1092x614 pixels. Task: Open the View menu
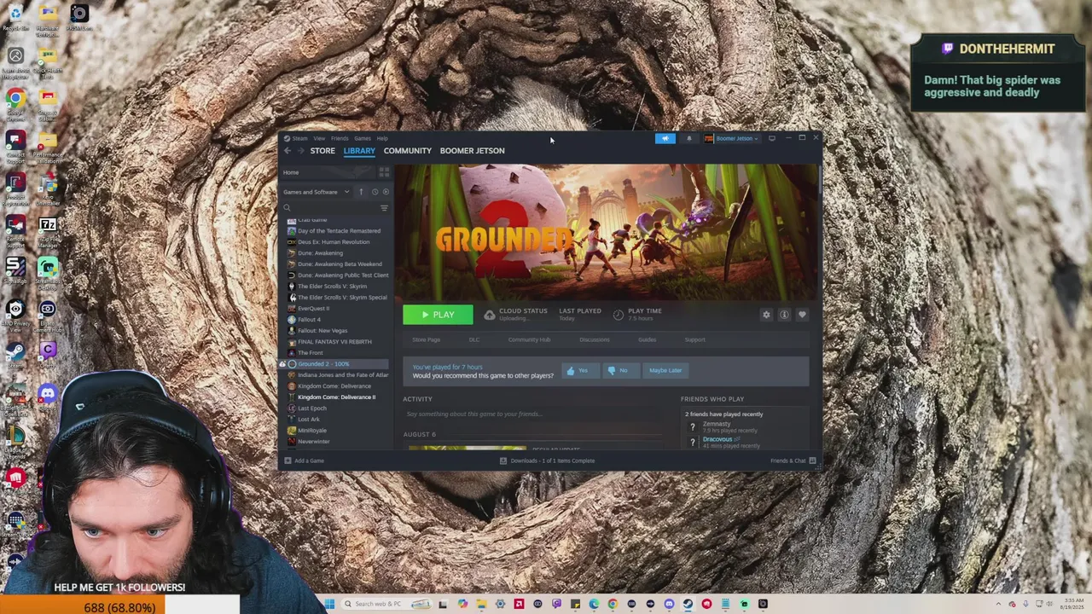(318, 138)
